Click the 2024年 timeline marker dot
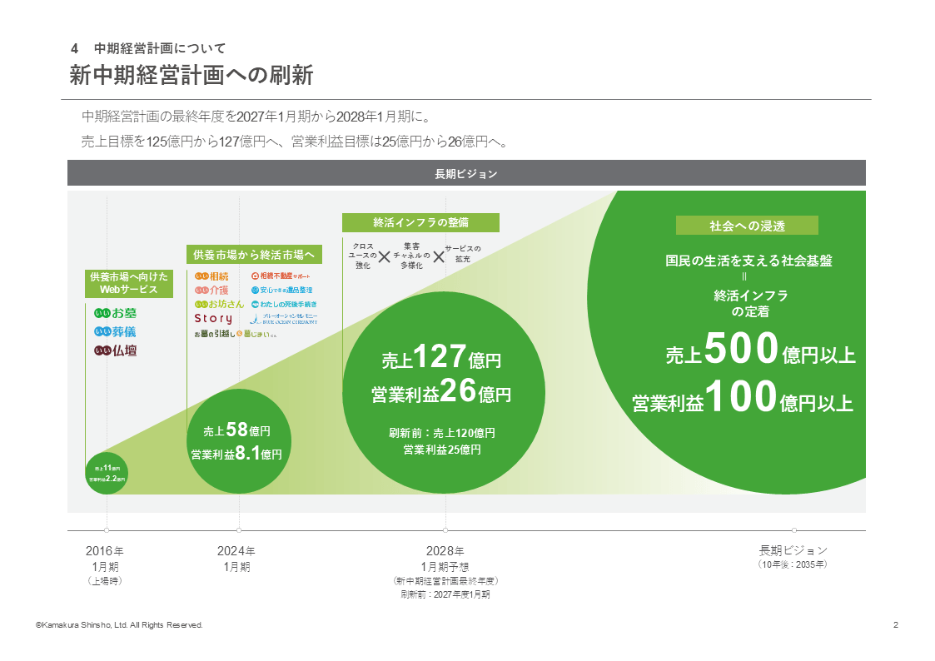Viewport: 935px width, 661px height. click(x=239, y=530)
